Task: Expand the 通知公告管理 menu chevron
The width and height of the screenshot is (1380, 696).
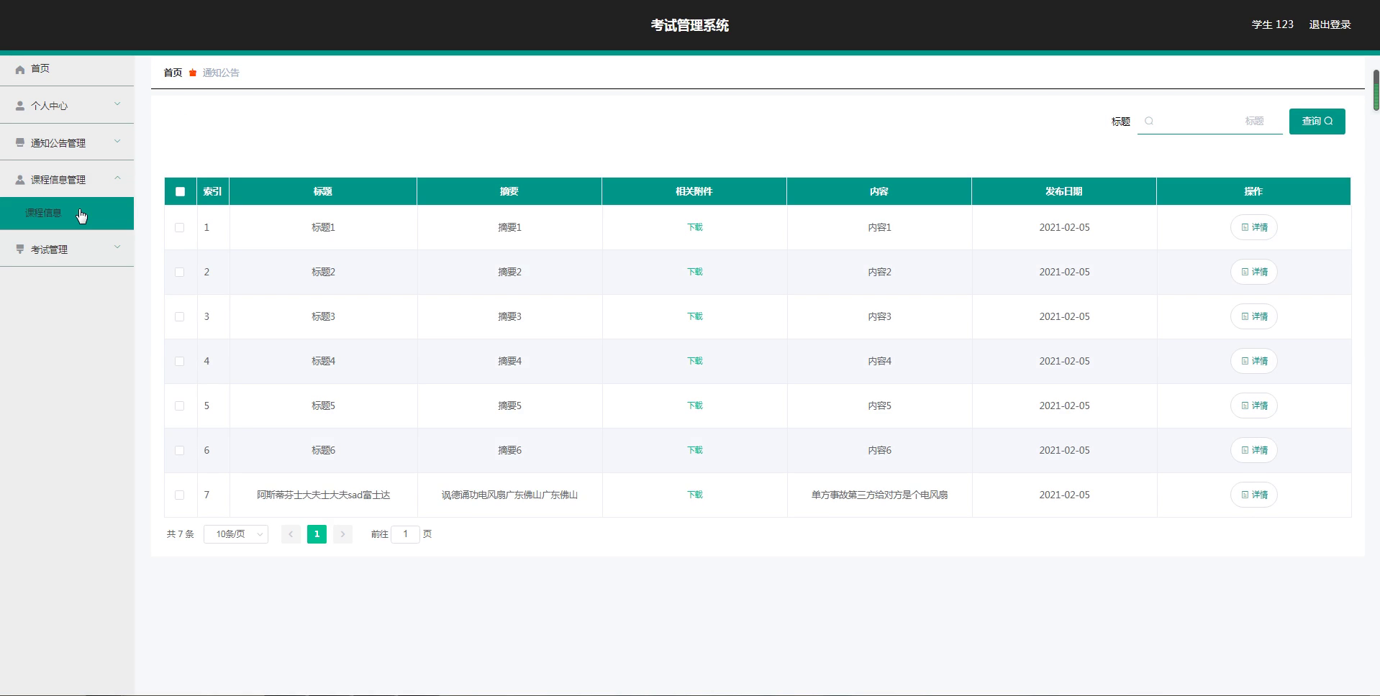Action: tap(117, 142)
